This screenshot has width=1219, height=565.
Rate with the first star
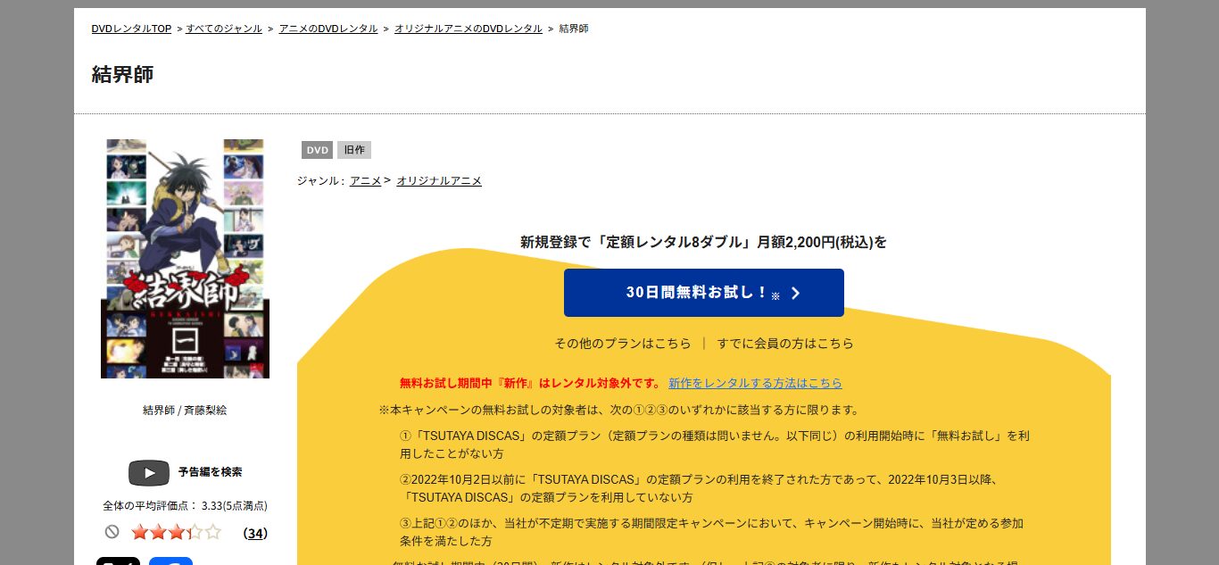(x=139, y=532)
